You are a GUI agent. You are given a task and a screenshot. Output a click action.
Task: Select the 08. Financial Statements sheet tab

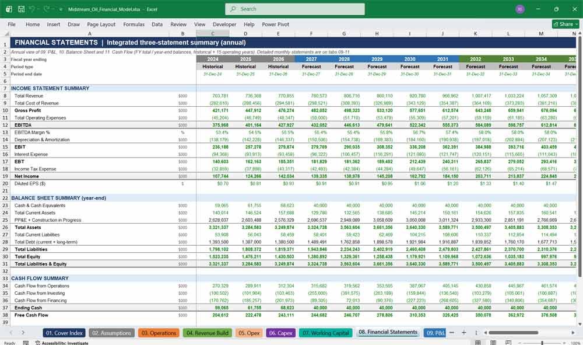pos(388,332)
